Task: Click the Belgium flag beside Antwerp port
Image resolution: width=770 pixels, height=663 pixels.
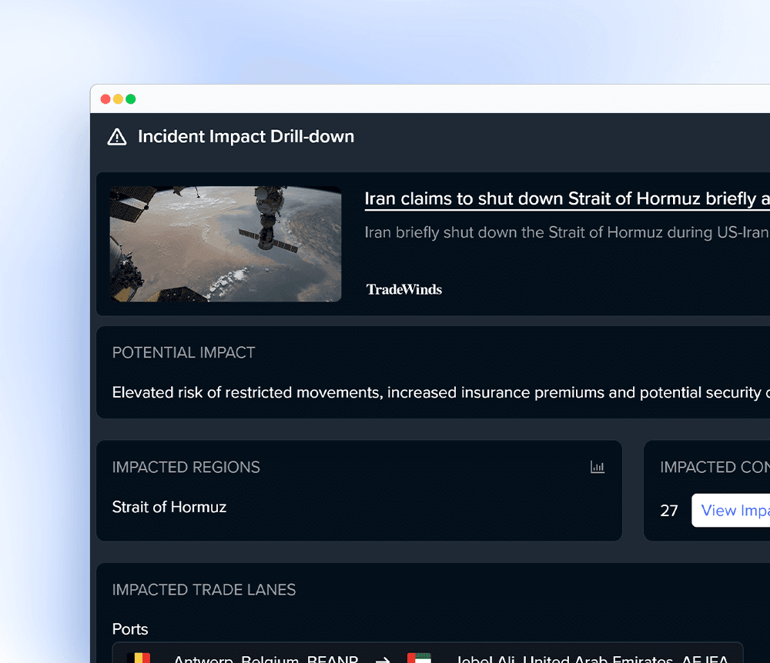Action: click(x=141, y=658)
